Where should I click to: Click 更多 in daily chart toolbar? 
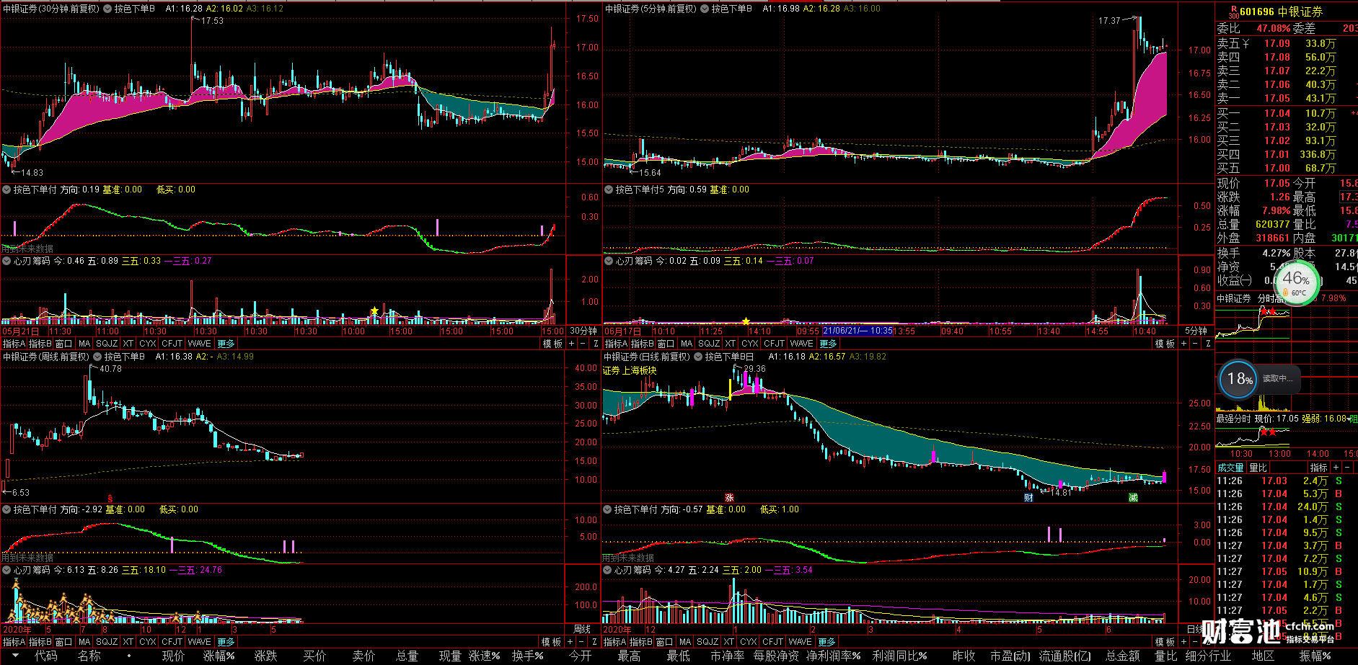pos(826,642)
